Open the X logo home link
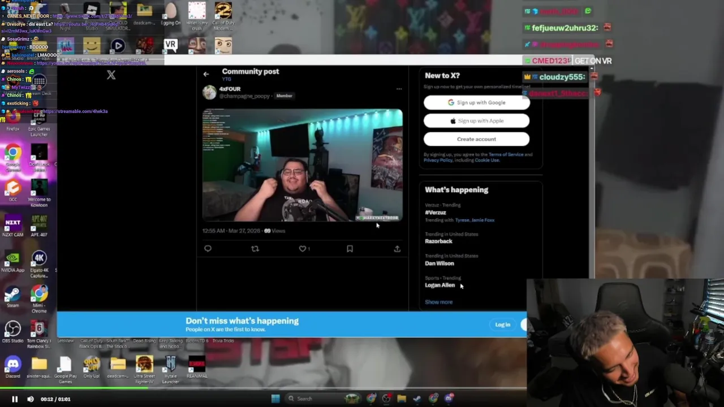Image resolution: width=724 pixels, height=407 pixels. point(111,75)
